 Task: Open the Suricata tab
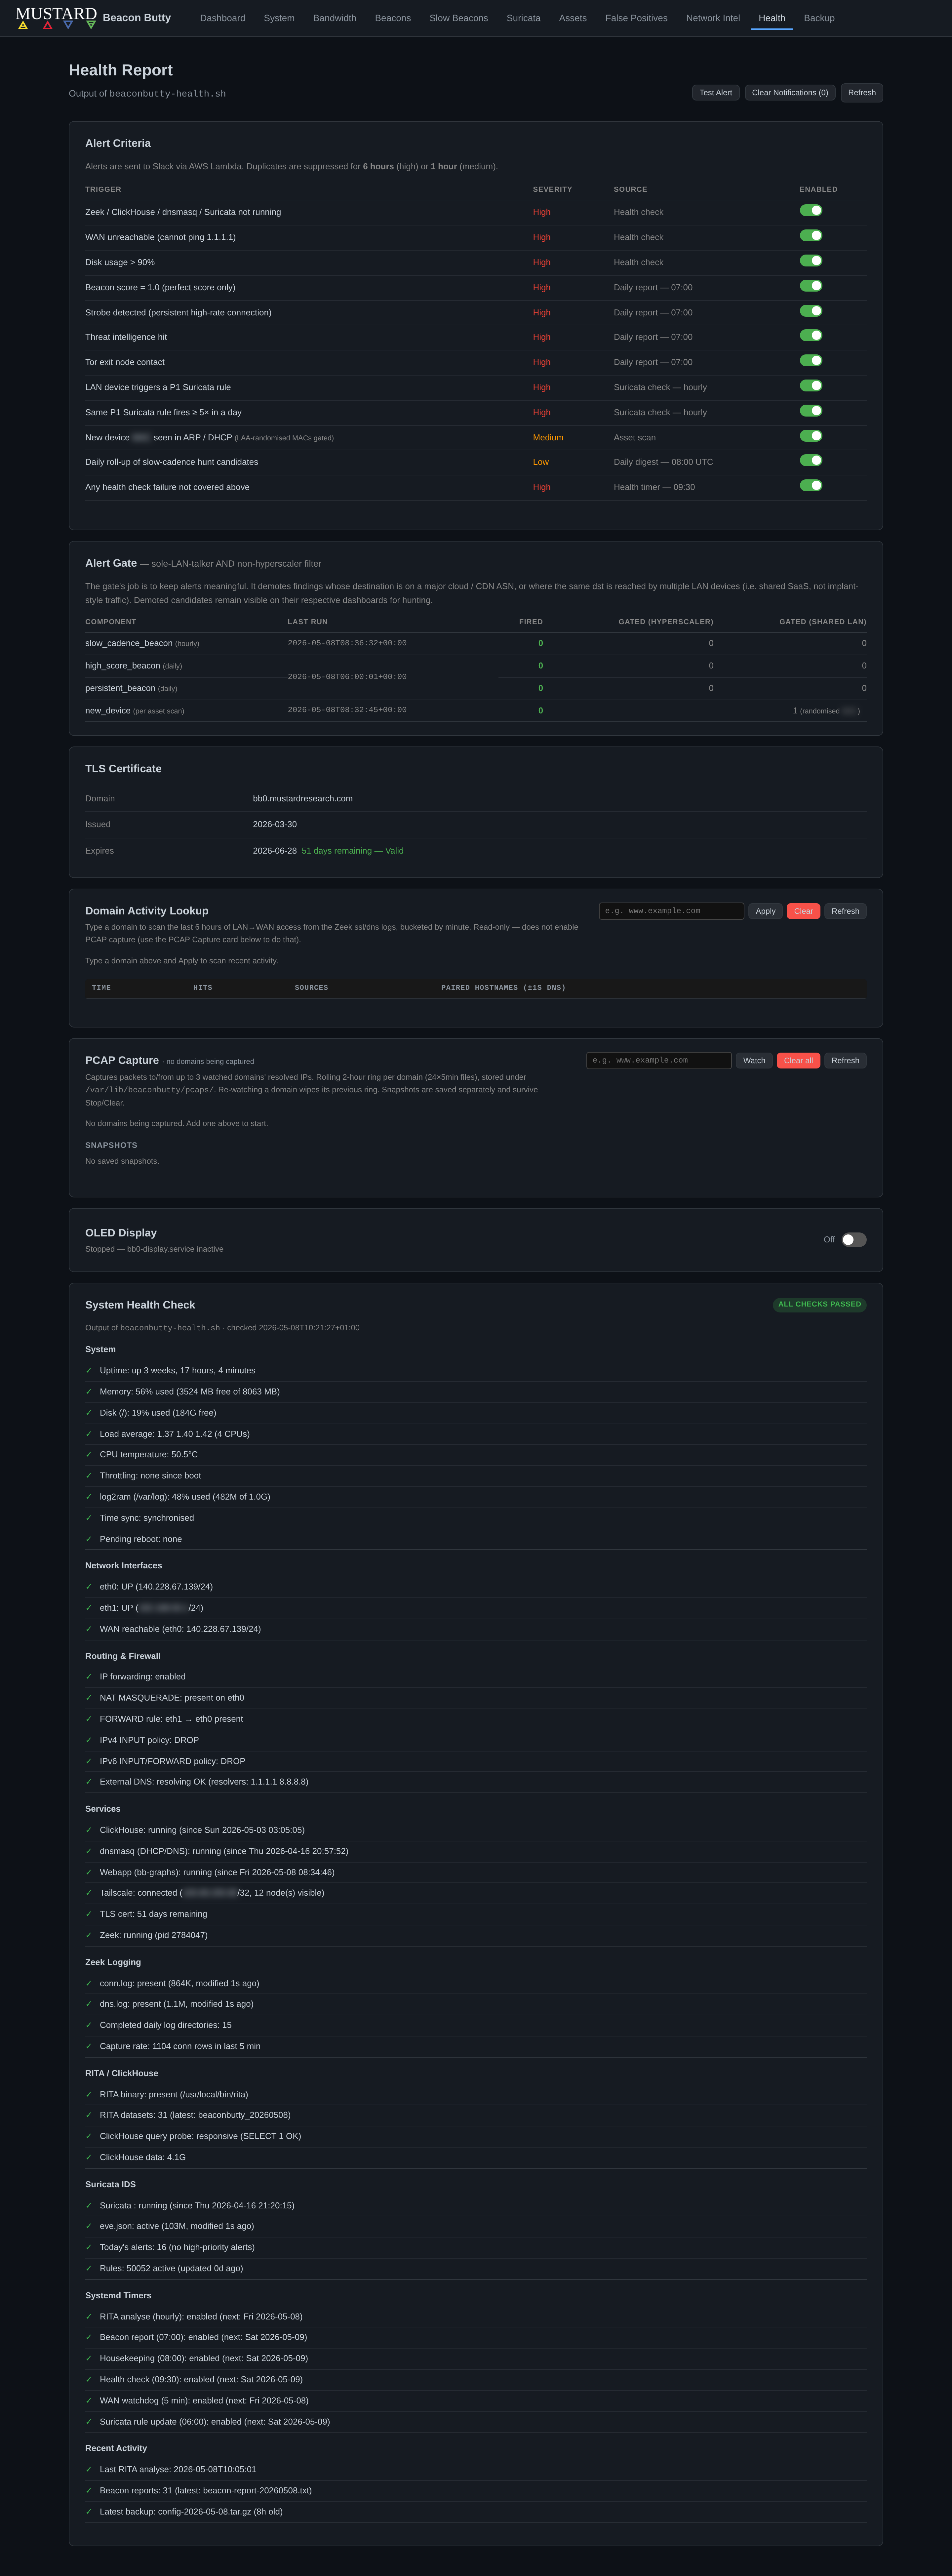point(523,18)
